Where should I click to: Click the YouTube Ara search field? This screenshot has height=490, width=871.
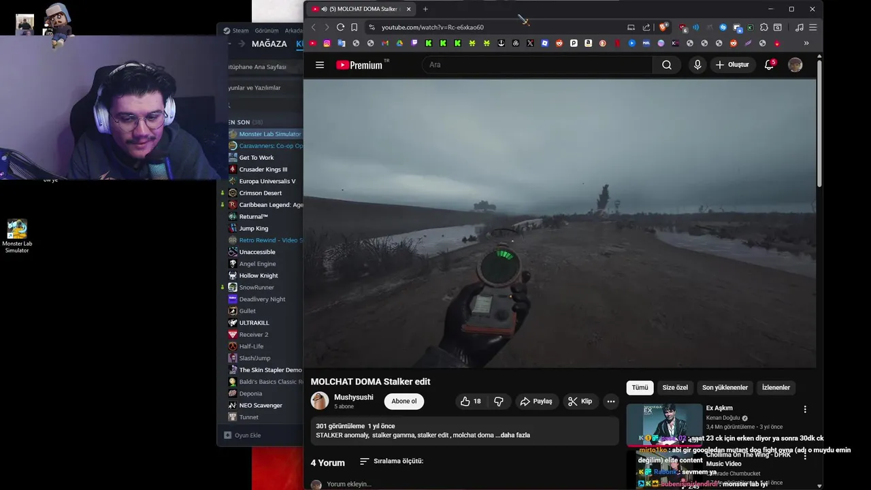538,65
